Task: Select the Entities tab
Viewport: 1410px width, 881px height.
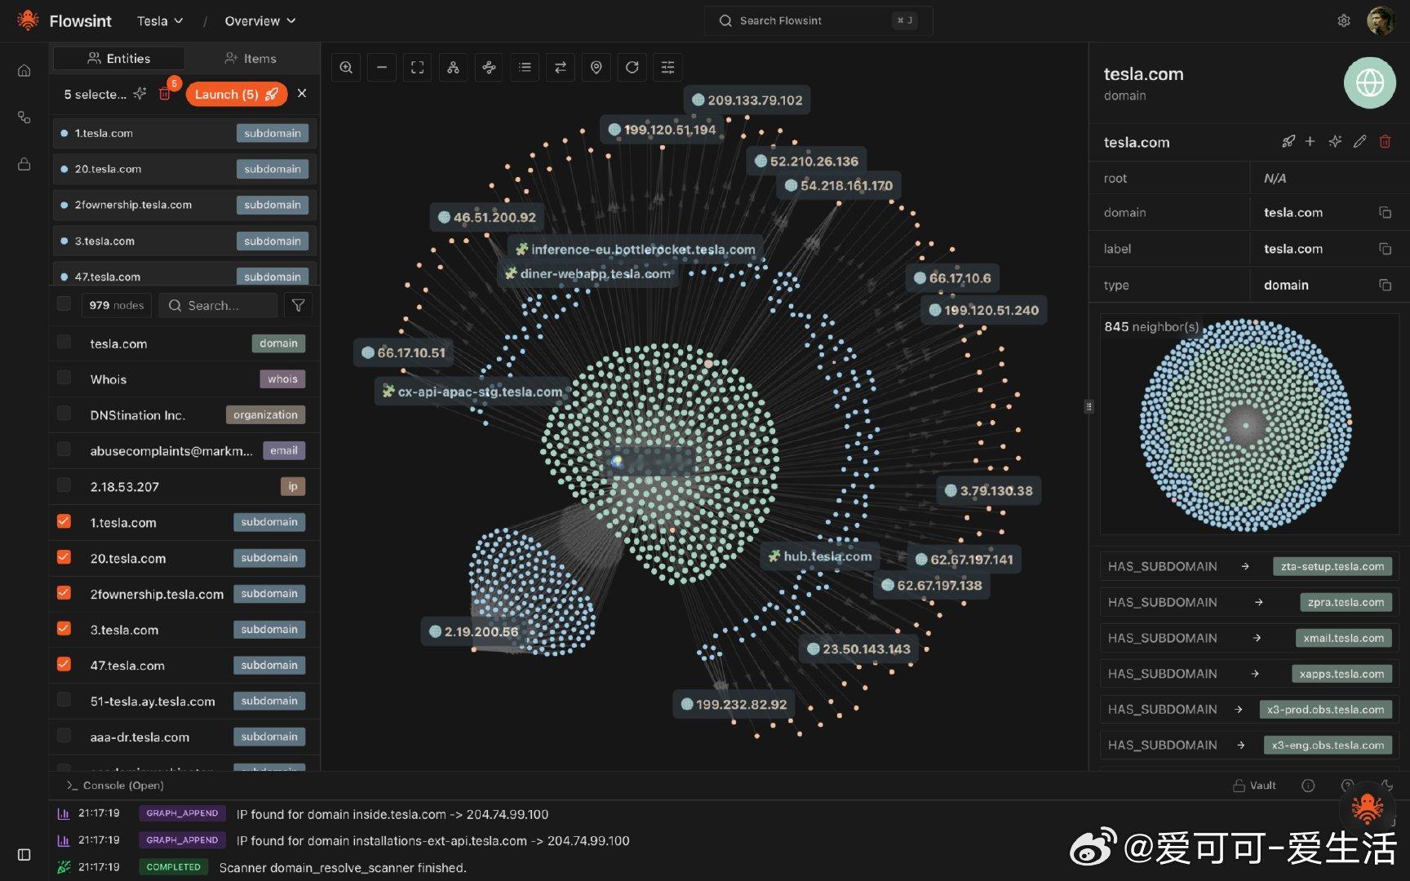Action: point(117,58)
